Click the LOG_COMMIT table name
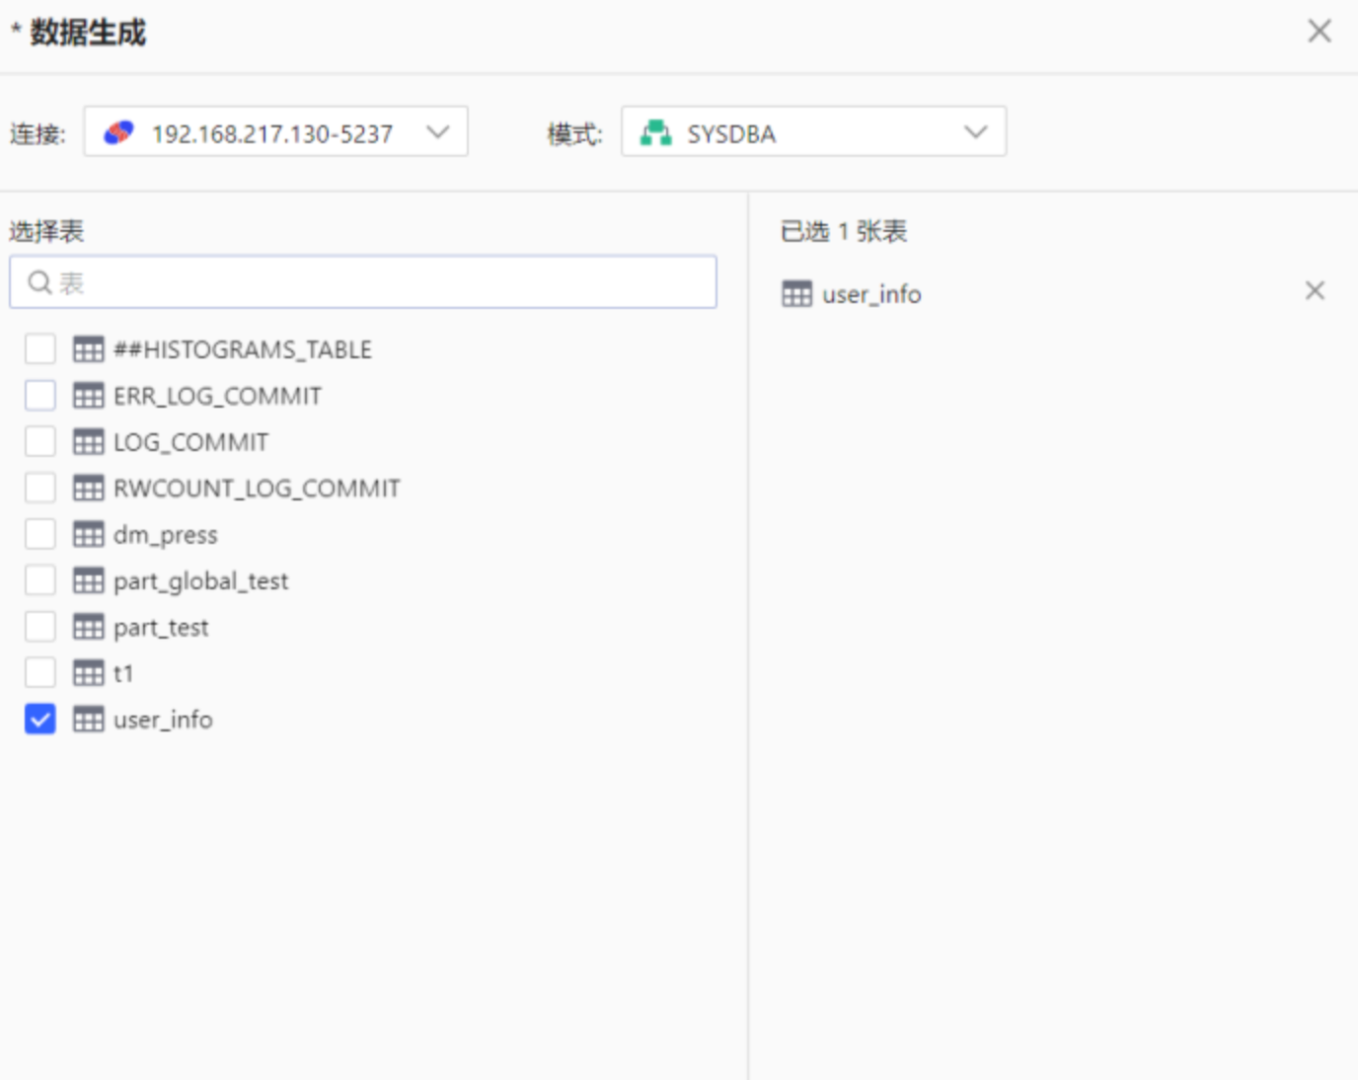This screenshot has height=1080, width=1358. click(190, 442)
